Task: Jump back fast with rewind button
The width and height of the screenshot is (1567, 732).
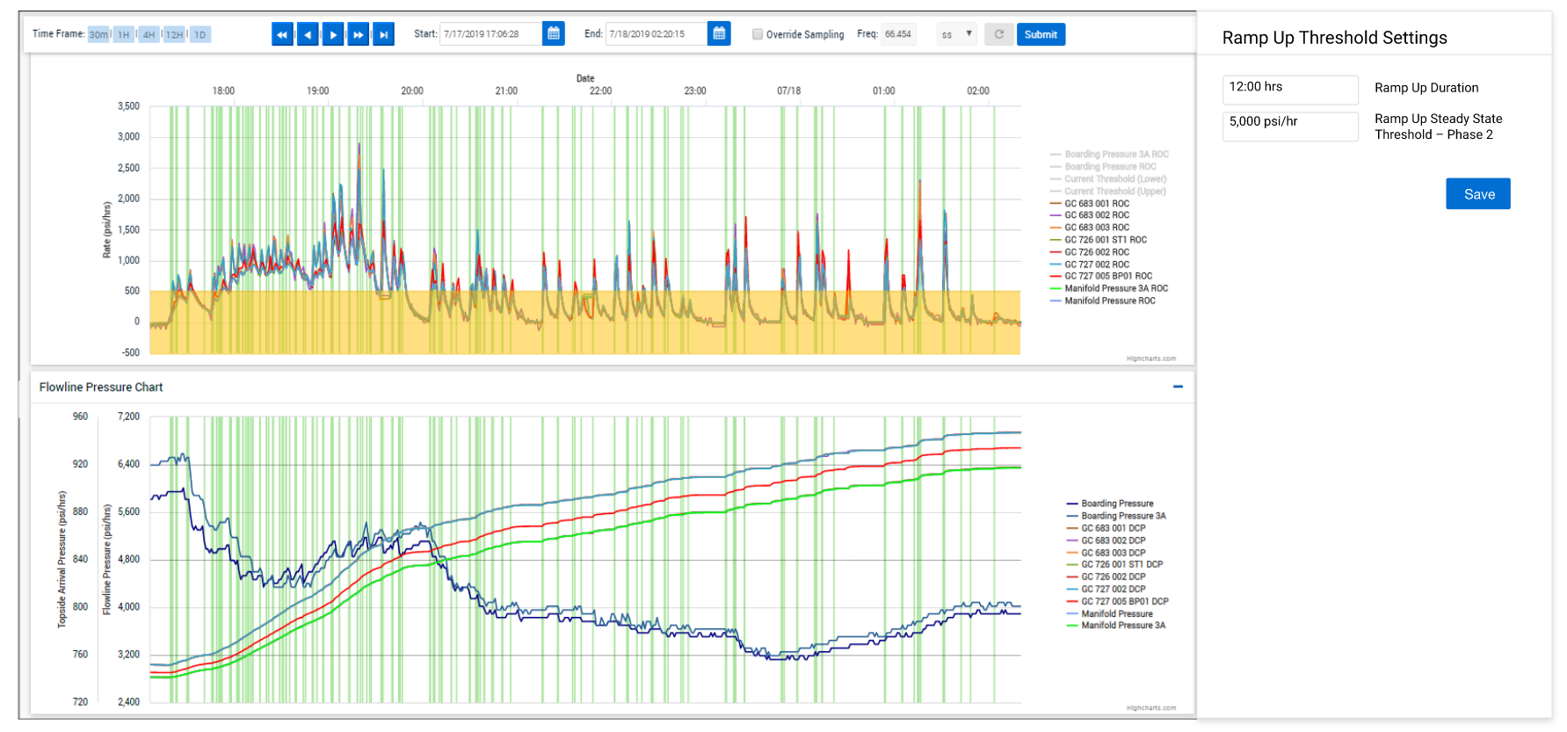Action: pos(282,34)
